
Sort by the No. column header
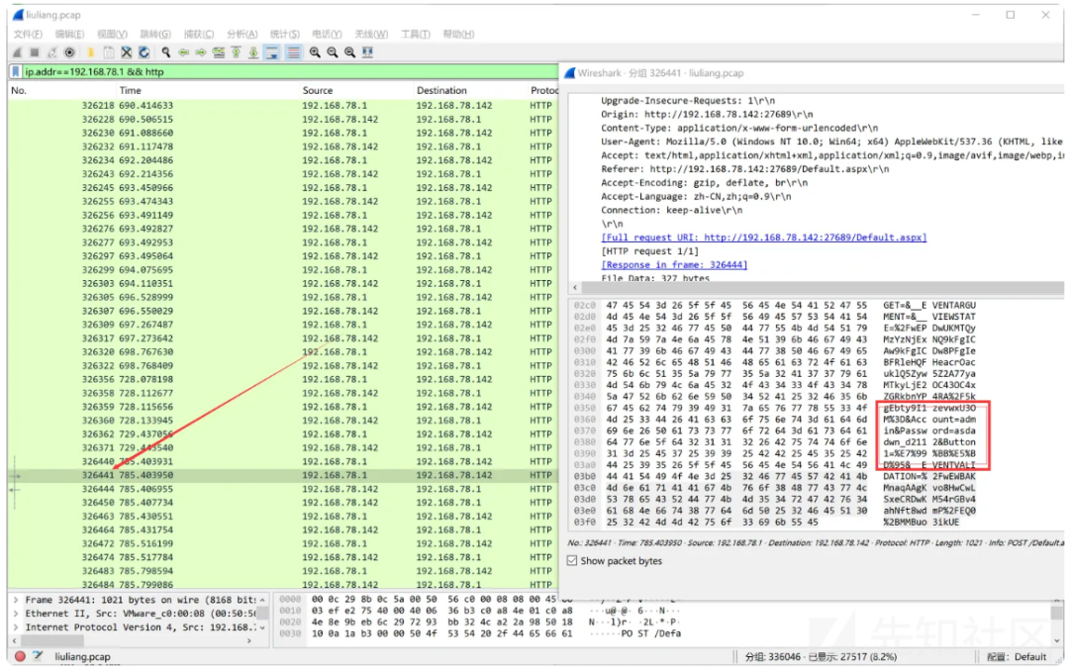[19, 90]
